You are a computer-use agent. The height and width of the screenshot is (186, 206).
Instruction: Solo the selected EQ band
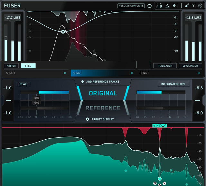pyautogui.click(x=155, y=183)
